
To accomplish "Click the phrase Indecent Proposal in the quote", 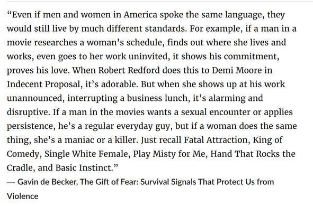I will click(x=43, y=85).
